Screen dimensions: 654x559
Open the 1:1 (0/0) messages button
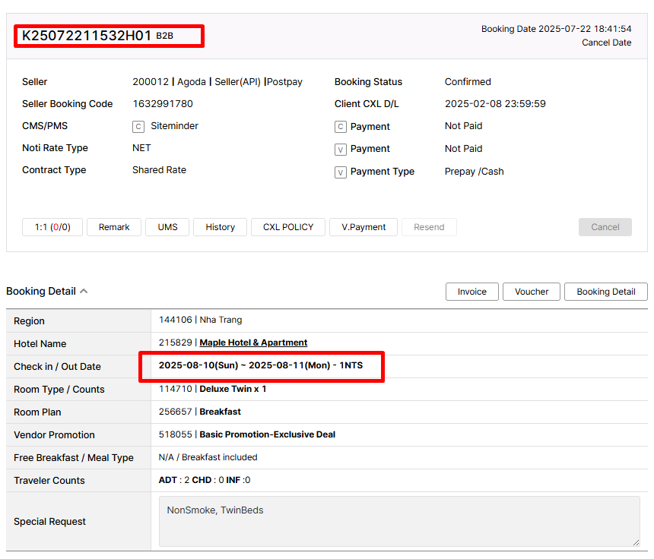pyautogui.click(x=52, y=227)
